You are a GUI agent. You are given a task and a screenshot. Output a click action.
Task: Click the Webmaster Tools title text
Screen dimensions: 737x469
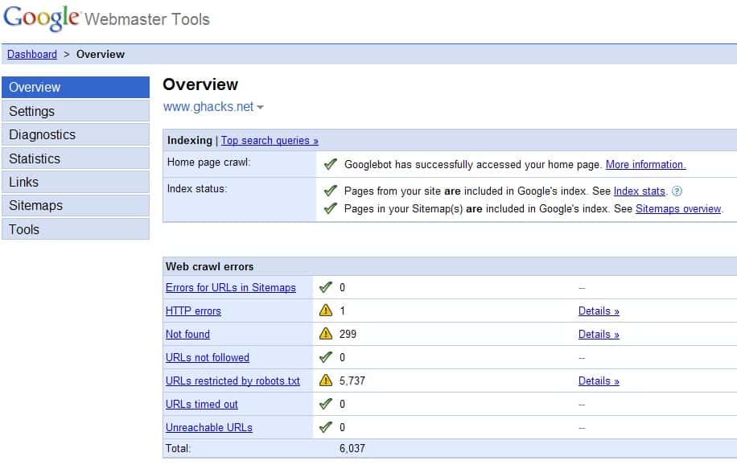[x=147, y=19]
